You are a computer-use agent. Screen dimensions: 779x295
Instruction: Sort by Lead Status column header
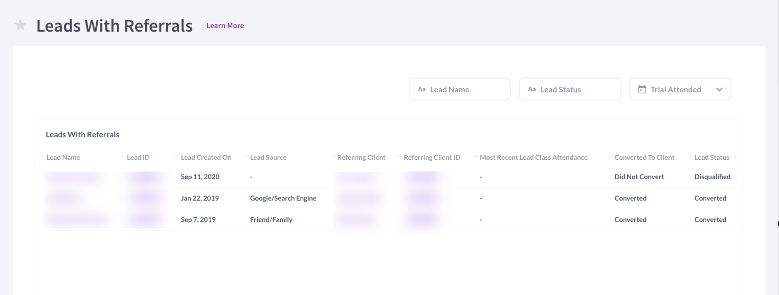[x=711, y=157]
